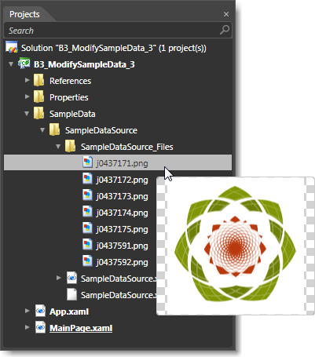Viewport: 315px width, 357px height.
Task: Expand the Properties folder
Action: [27, 97]
